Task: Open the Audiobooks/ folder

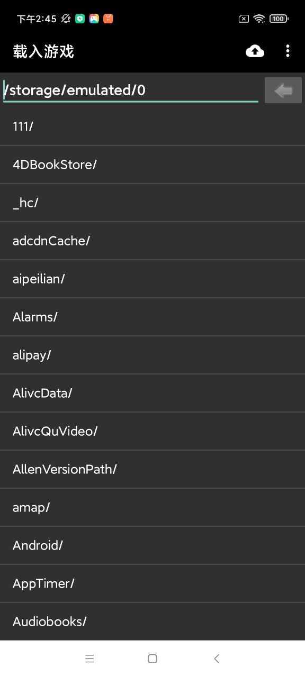Action: click(x=152, y=621)
